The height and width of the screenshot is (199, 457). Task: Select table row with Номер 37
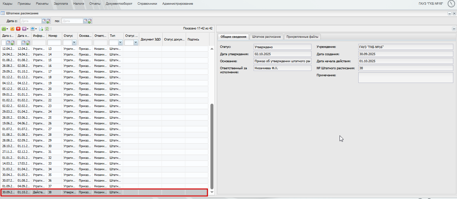click(104, 186)
